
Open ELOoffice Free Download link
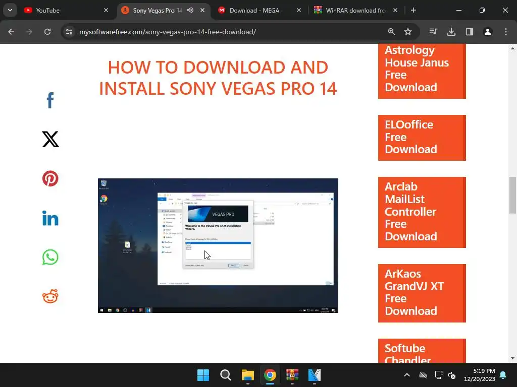click(x=422, y=138)
